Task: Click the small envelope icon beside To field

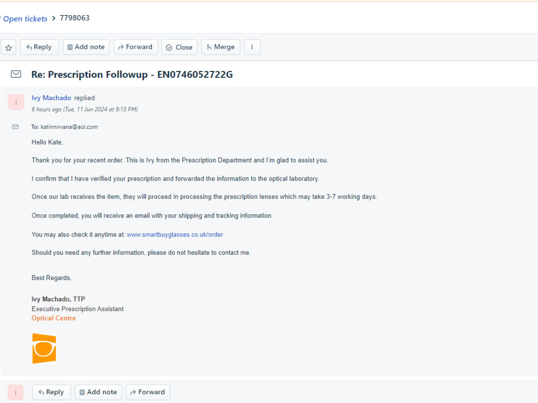Action: (15, 127)
